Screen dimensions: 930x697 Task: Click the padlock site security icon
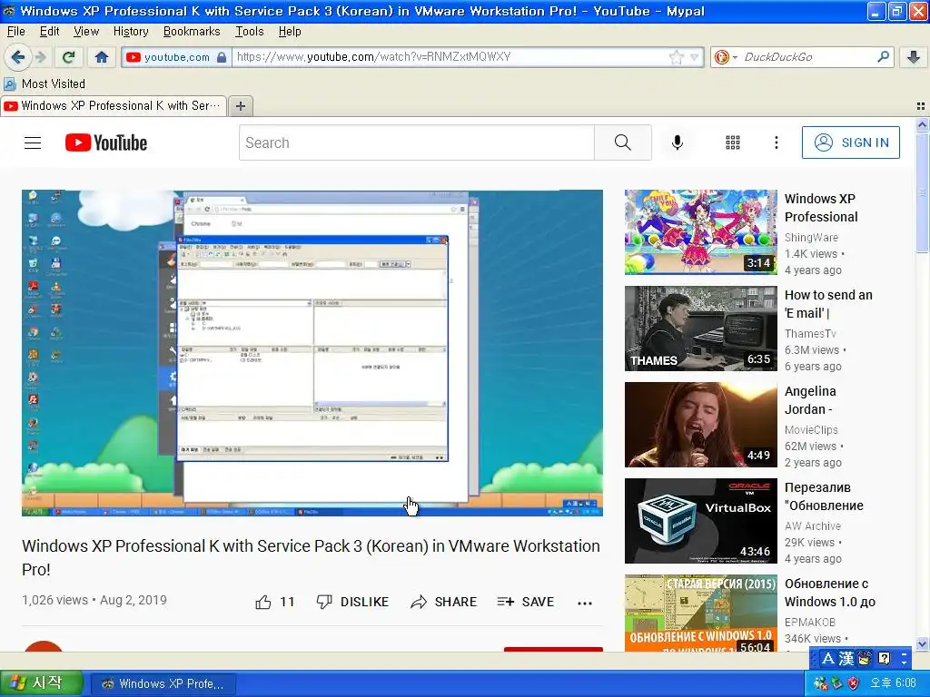[x=222, y=57]
